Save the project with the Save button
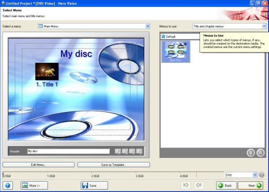Image resolution: width=269 pixels, height=192 pixels. 94,185
